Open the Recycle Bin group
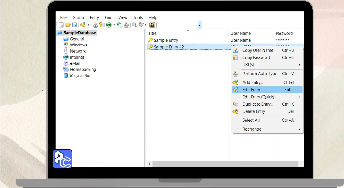 click(x=80, y=75)
